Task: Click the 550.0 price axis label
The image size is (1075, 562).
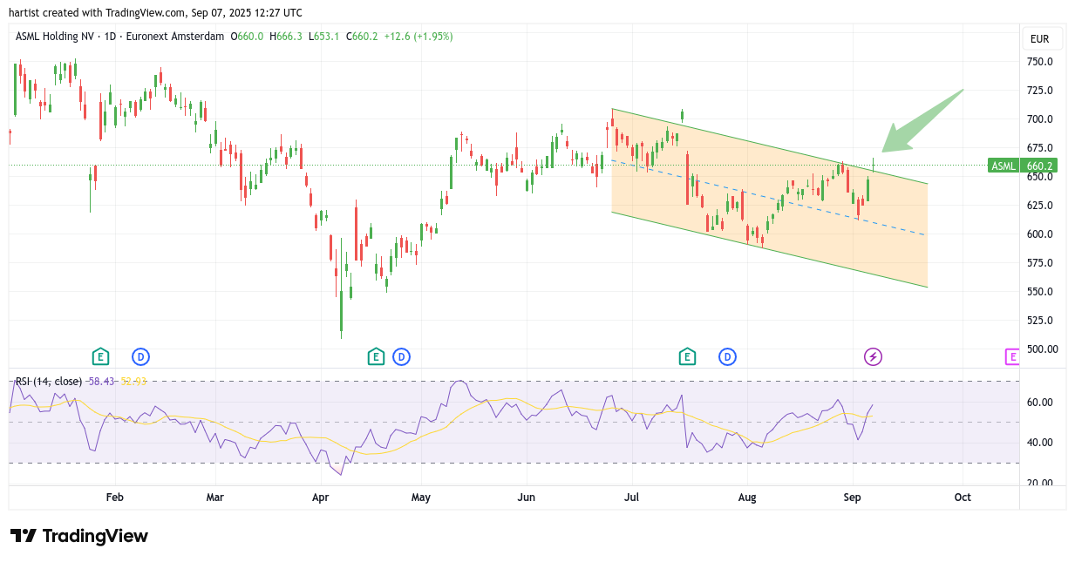Action: pos(1040,292)
